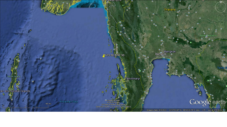Click the '167 mi' scale bar

point(25,106)
